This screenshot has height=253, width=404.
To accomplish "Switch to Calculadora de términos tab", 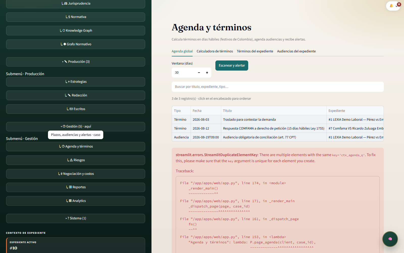I will (x=215, y=51).
